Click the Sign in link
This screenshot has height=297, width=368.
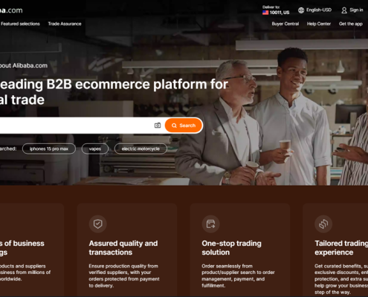point(356,10)
